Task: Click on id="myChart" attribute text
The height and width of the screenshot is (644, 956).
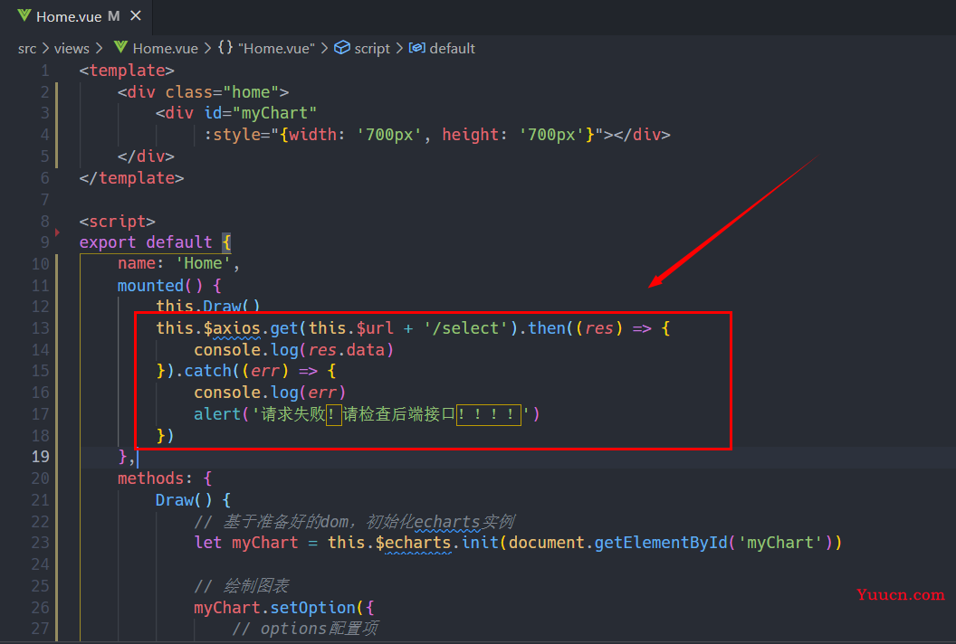Action: pyautogui.click(x=261, y=113)
